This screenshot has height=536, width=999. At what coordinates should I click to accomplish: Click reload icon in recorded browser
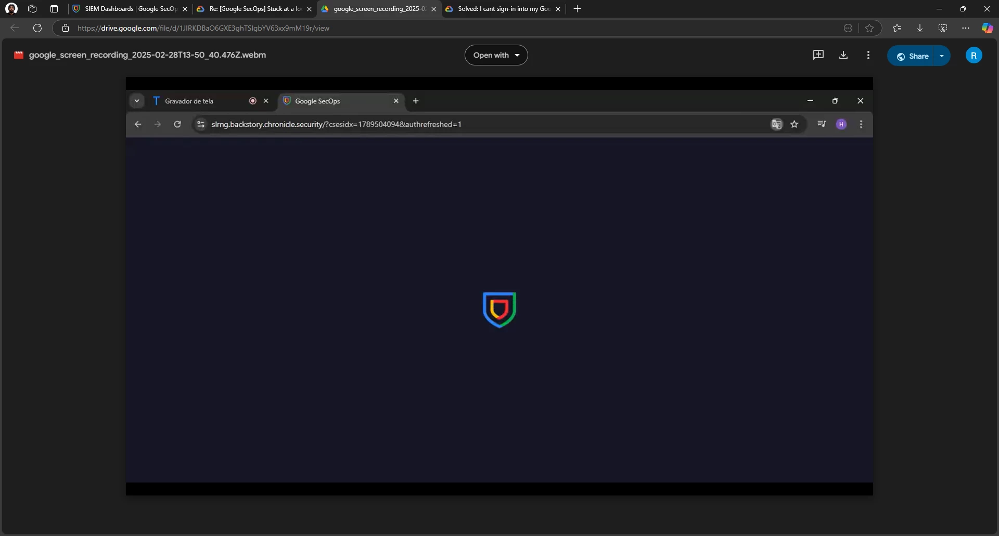click(177, 124)
